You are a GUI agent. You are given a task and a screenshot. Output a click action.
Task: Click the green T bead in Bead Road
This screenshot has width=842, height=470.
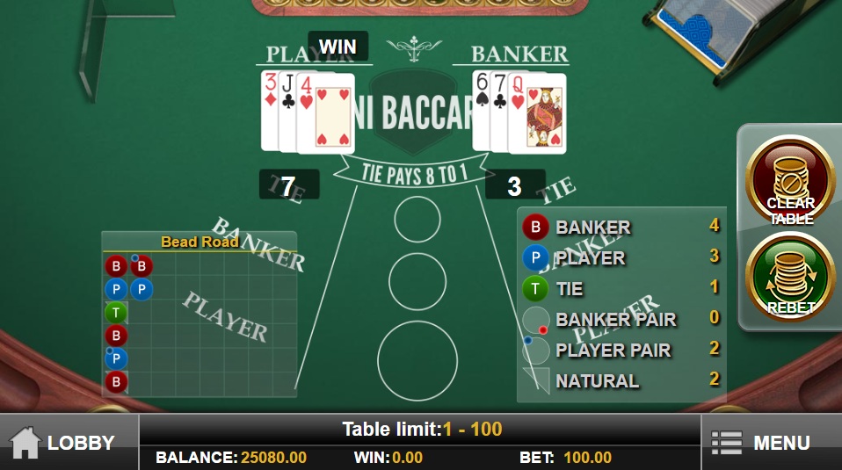pos(116,312)
